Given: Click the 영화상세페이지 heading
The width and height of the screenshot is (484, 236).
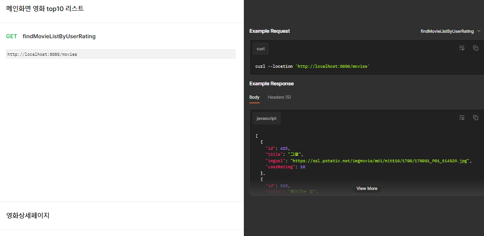Looking at the screenshot, I should (28, 216).
